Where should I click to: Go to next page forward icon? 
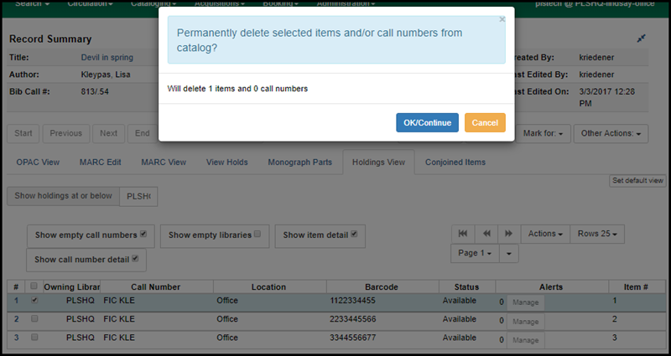[x=509, y=234]
